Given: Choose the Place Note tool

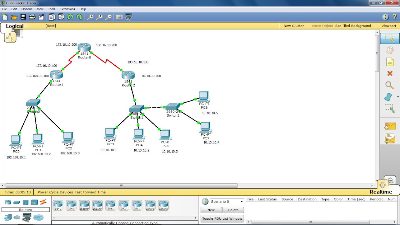Looking at the screenshot, I should (390, 62).
